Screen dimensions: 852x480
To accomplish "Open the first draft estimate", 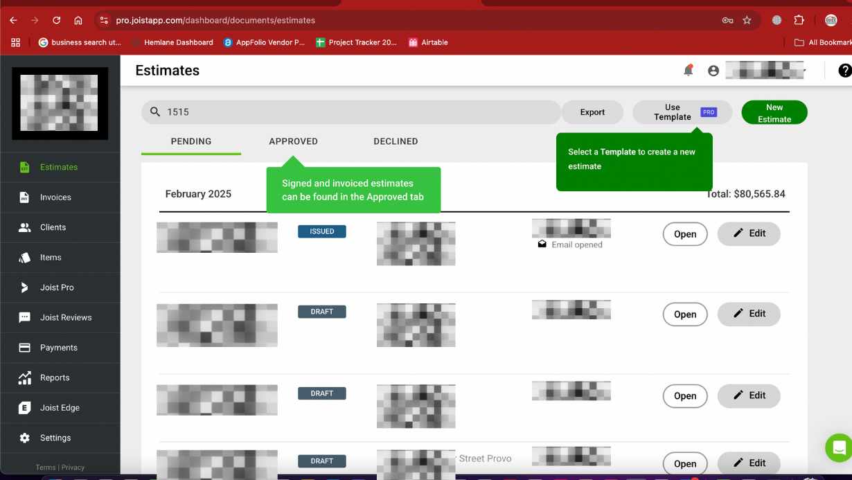I will 685,314.
